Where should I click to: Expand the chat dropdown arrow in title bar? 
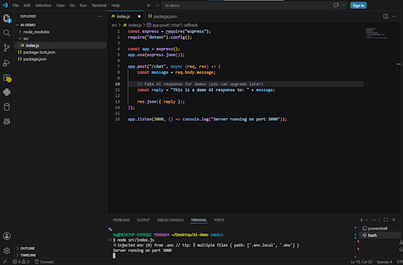[x=343, y=5]
